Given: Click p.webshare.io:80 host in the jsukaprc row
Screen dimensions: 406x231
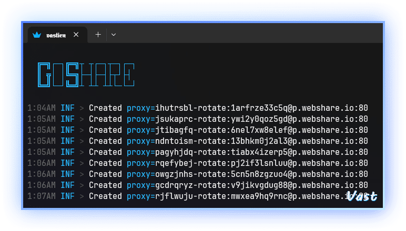Looking at the screenshot, I should [x=330, y=119].
